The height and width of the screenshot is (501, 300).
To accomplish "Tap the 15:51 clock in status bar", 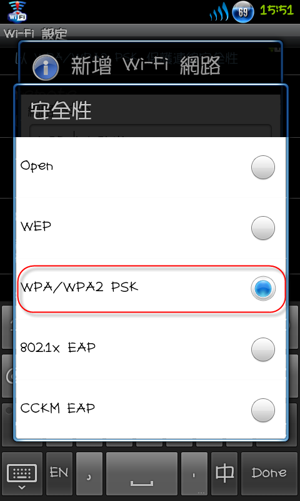I will pos(277,11).
